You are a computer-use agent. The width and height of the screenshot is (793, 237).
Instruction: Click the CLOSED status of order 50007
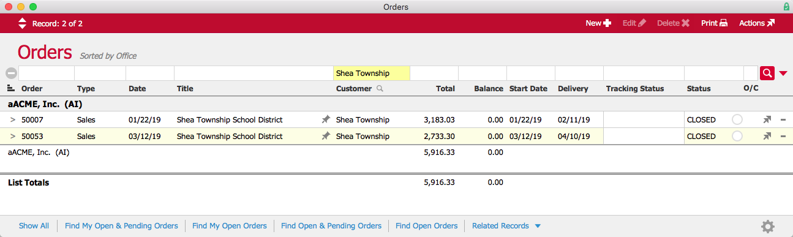(x=701, y=120)
